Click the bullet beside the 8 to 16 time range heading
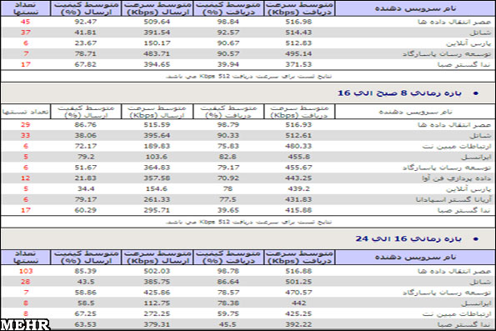The height and width of the screenshot is (331, 496). click(476, 93)
